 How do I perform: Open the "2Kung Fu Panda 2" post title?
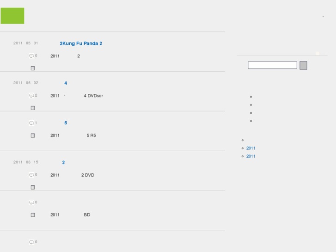81,43
